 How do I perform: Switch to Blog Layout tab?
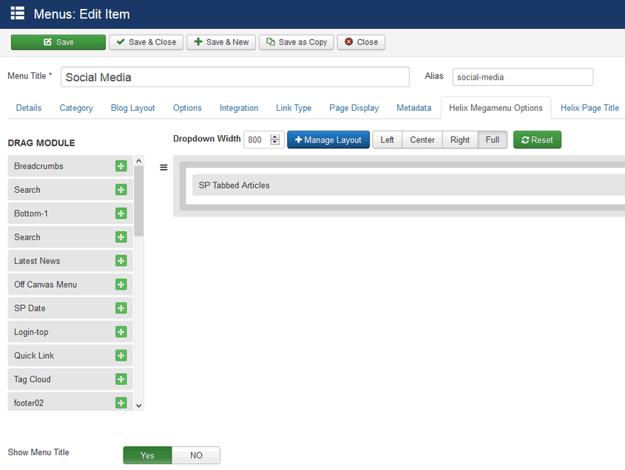(x=132, y=108)
